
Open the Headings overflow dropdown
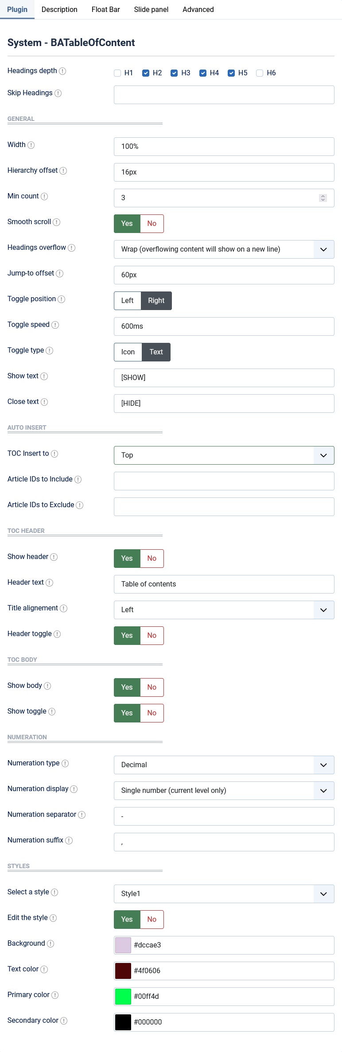click(224, 249)
